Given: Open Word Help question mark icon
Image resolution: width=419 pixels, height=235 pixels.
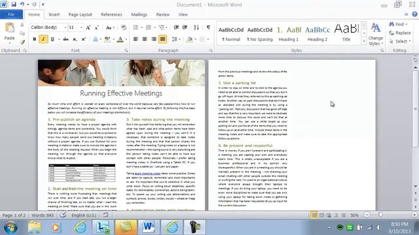Looking at the screenshot, I should coord(414,14).
